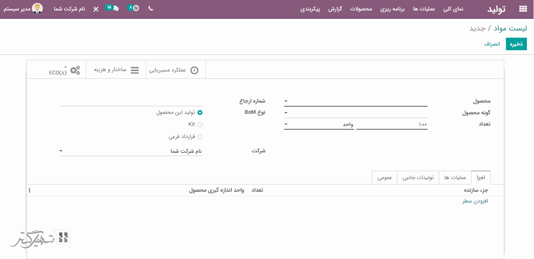
Task: Switch to the تولیدات جانبی tab
Action: point(418,177)
